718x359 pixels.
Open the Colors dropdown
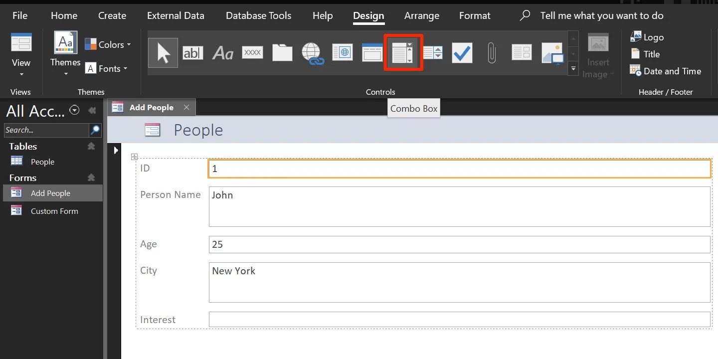click(x=108, y=44)
